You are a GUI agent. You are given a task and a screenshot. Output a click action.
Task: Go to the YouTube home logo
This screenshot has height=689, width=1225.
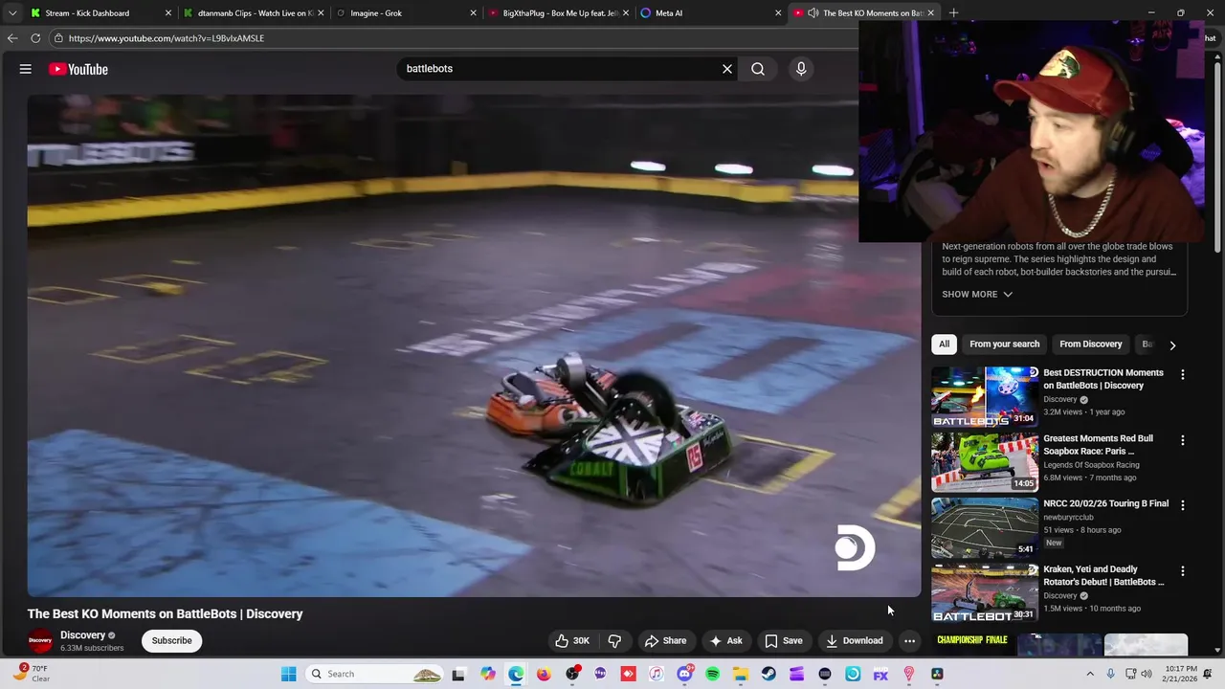click(78, 69)
